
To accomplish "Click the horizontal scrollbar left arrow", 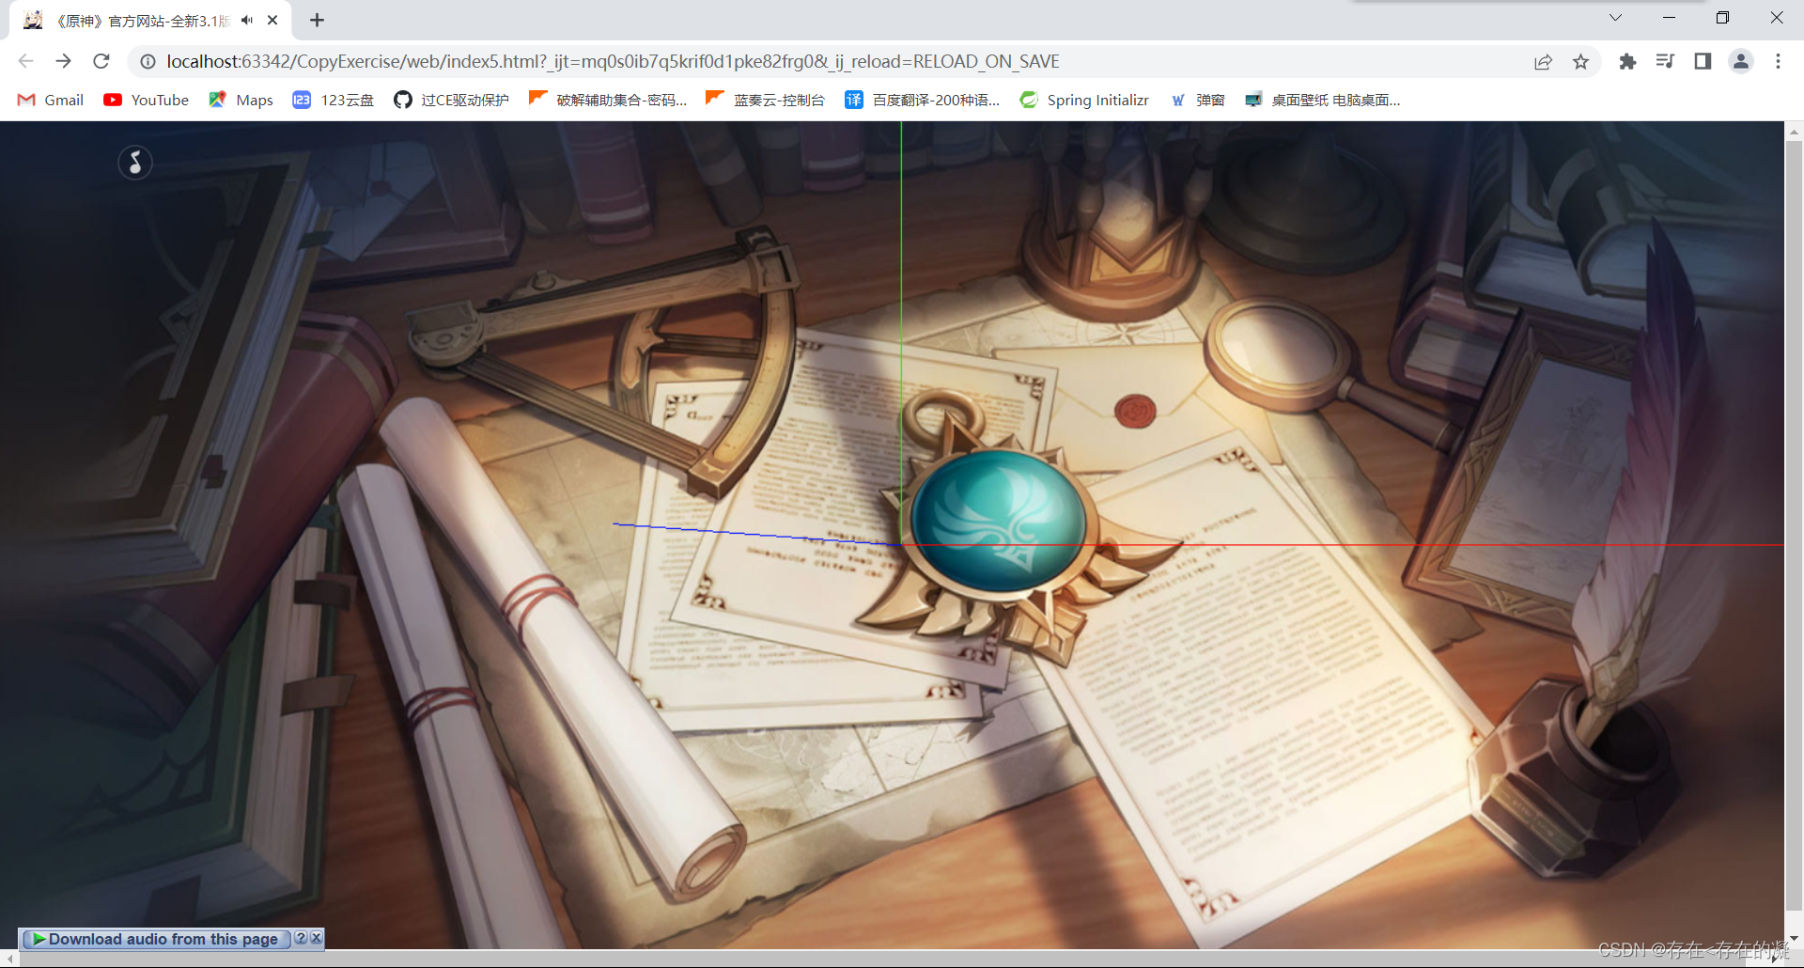I will click(x=9, y=959).
